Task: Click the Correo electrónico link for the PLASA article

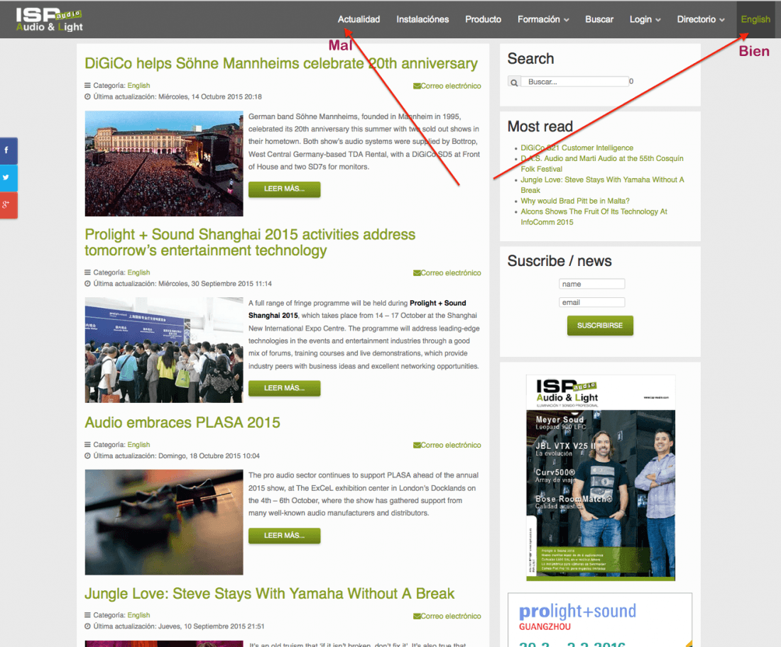Action: pos(447,445)
